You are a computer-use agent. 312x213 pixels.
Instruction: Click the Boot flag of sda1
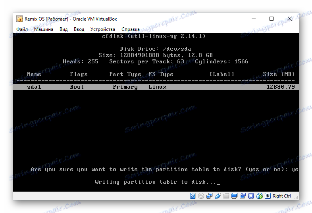tap(77, 87)
